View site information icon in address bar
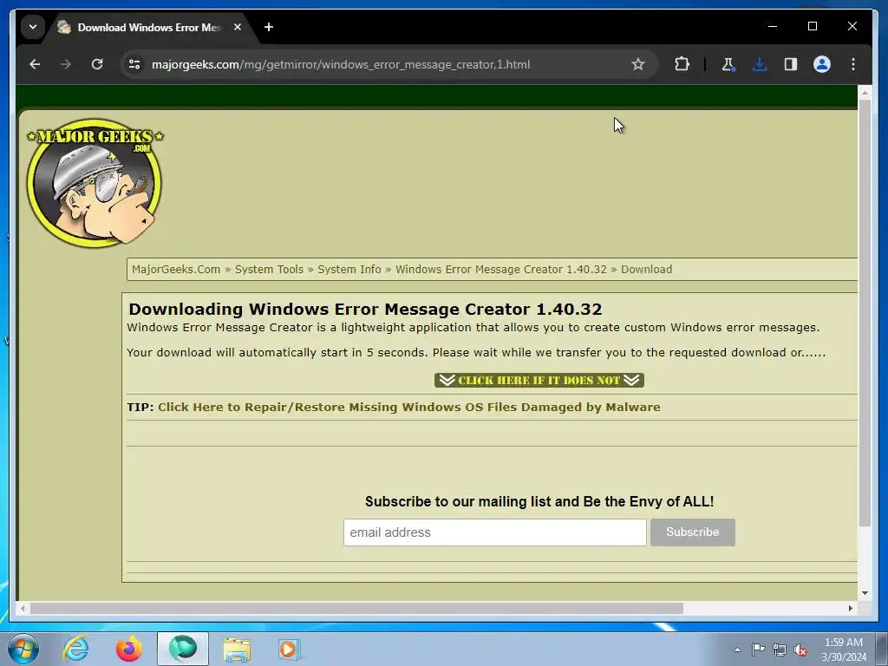Viewport: 888px width, 666px height. [x=134, y=64]
